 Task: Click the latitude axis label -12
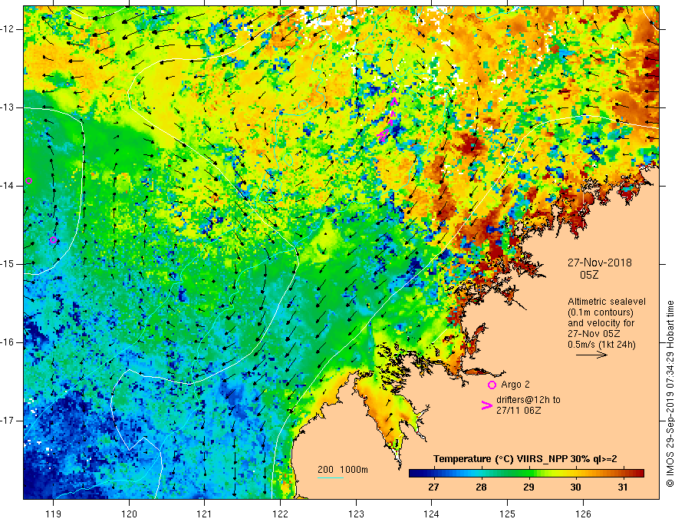(x=8, y=29)
